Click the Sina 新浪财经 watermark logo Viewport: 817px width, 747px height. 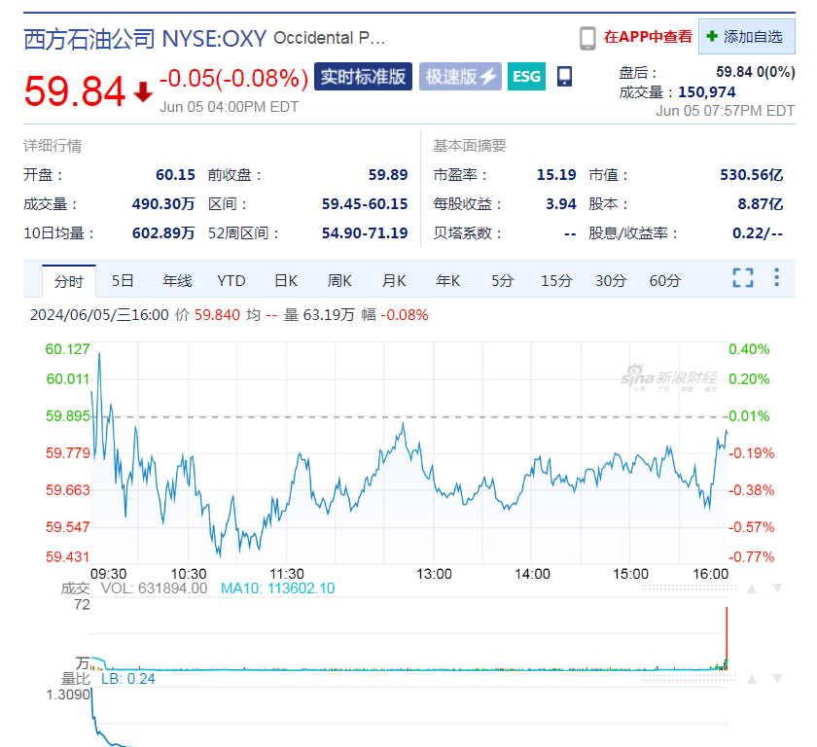click(669, 378)
